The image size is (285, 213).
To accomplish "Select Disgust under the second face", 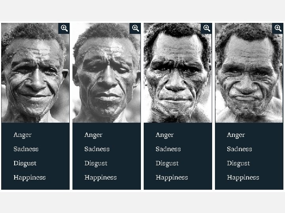I will [x=96, y=163].
